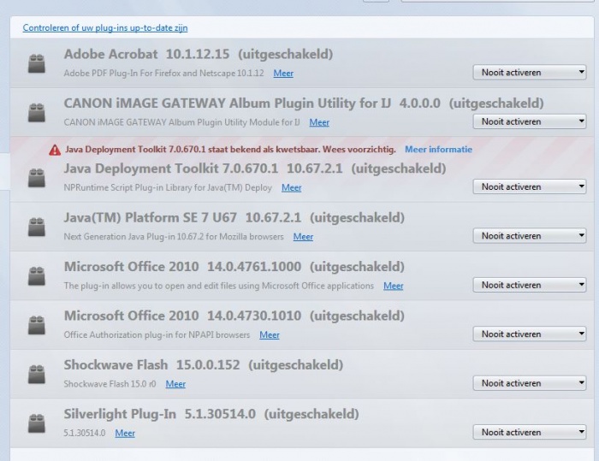The width and height of the screenshot is (599, 461).
Task: Open activation dropdown for CANON iMAGE GATEWAY
Action: (530, 121)
